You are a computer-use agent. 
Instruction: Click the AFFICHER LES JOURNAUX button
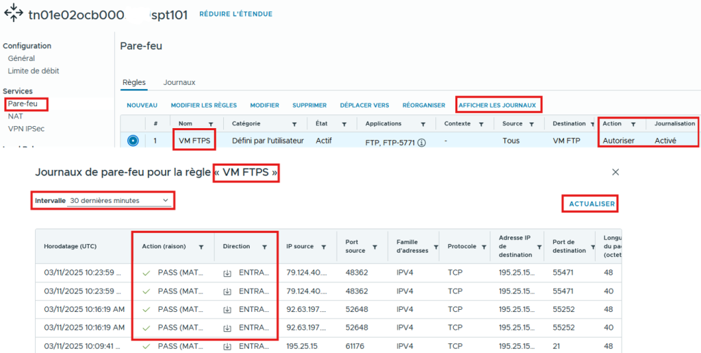point(497,105)
